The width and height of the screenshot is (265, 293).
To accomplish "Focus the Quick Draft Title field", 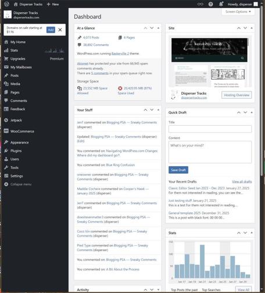I will [210, 129].
